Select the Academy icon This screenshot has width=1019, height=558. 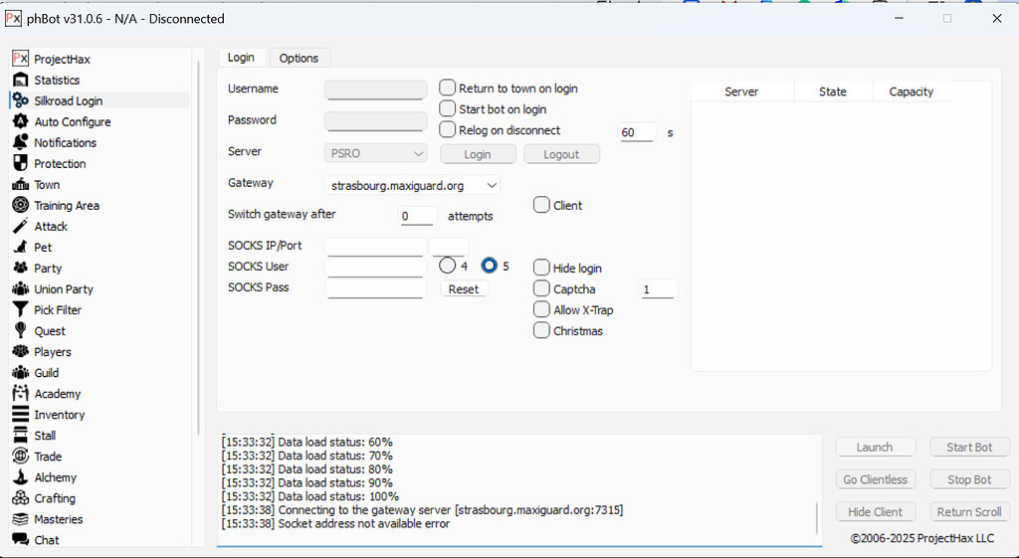(21, 394)
